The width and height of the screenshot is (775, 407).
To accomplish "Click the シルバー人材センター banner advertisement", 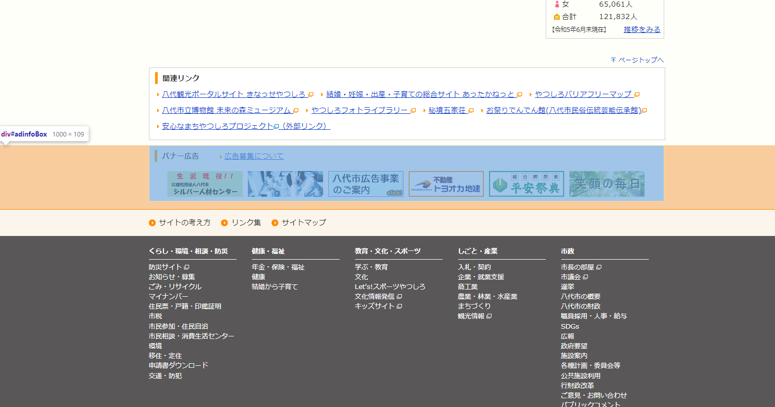I will click(205, 183).
